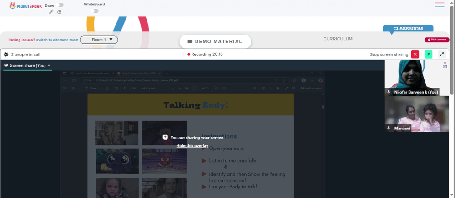Open new browser tab plus in share
The height and width of the screenshot is (198, 455).
point(167,74)
